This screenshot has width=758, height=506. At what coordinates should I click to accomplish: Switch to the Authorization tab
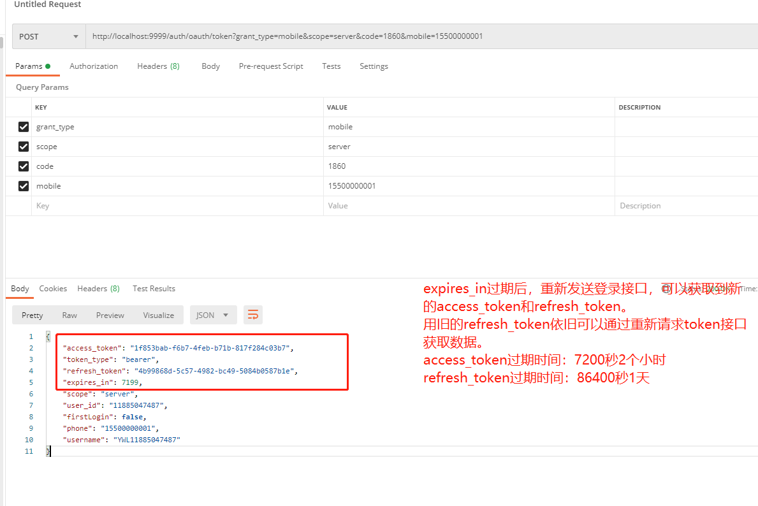(94, 66)
